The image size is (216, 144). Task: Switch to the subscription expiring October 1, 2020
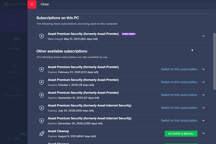pyautogui.click(x=179, y=82)
